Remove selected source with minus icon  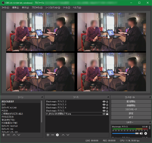coord(53,135)
